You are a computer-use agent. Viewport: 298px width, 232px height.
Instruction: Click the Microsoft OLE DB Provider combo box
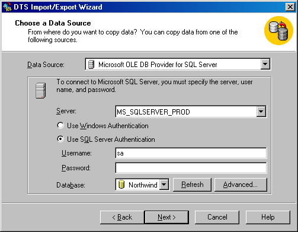pyautogui.click(x=178, y=64)
